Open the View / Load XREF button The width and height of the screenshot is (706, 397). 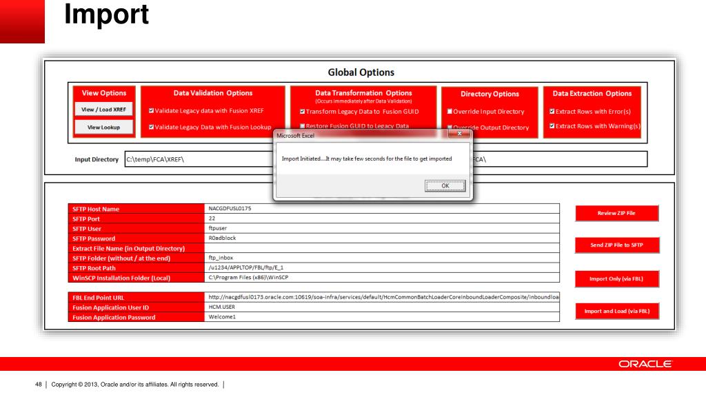pyautogui.click(x=103, y=110)
